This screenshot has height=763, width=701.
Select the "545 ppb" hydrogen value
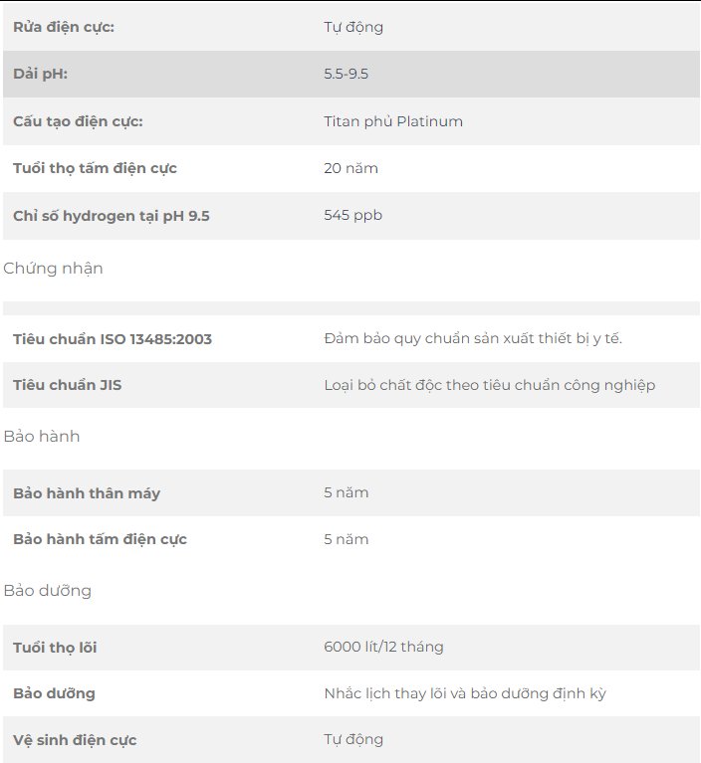352,215
